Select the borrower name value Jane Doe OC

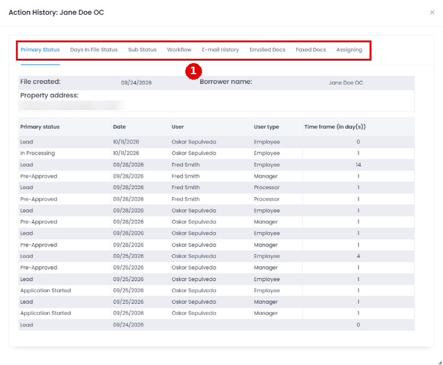tap(346, 83)
